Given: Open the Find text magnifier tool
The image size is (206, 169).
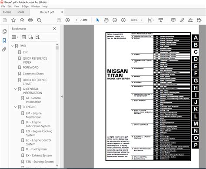Looking at the screenshot, I should (x=39, y=20).
